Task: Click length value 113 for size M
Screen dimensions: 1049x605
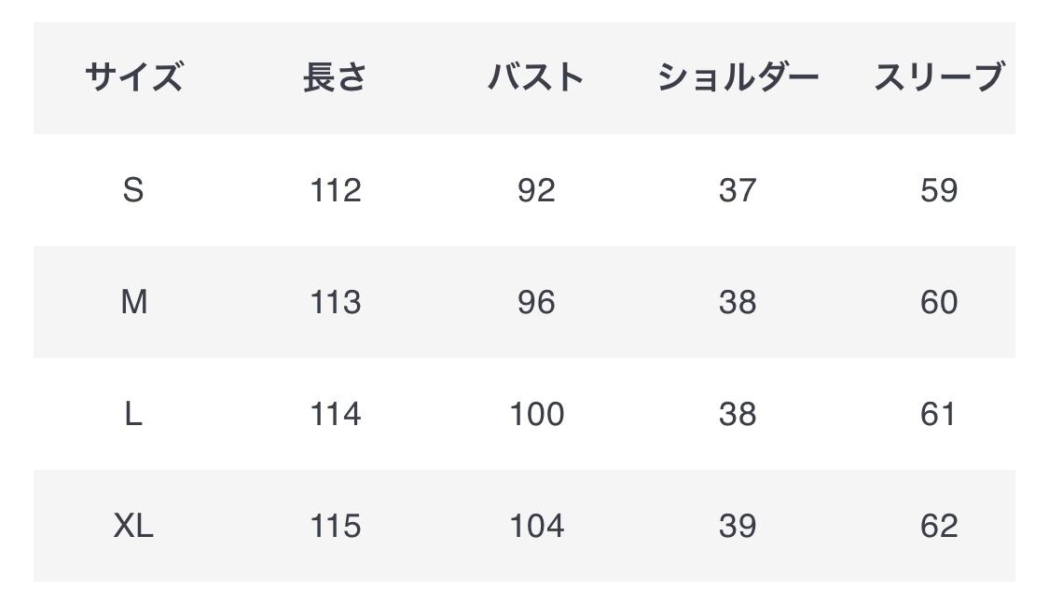Action: pyautogui.click(x=335, y=302)
